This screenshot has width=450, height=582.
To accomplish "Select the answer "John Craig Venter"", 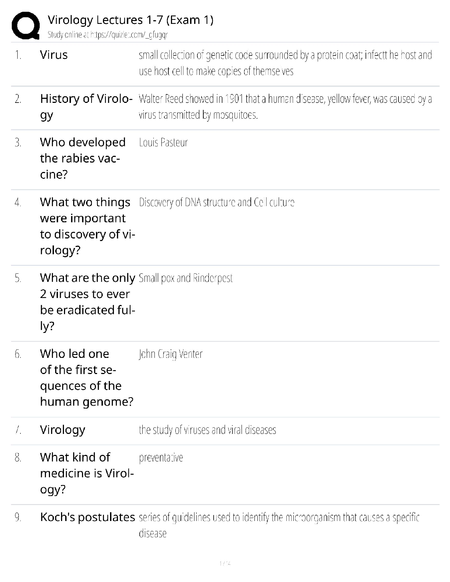I will [171, 354].
